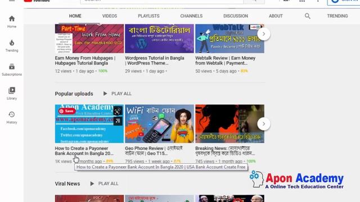Switch to the PLAYLISTS channel tab
The image size is (360, 202).
pyautogui.click(x=148, y=16)
